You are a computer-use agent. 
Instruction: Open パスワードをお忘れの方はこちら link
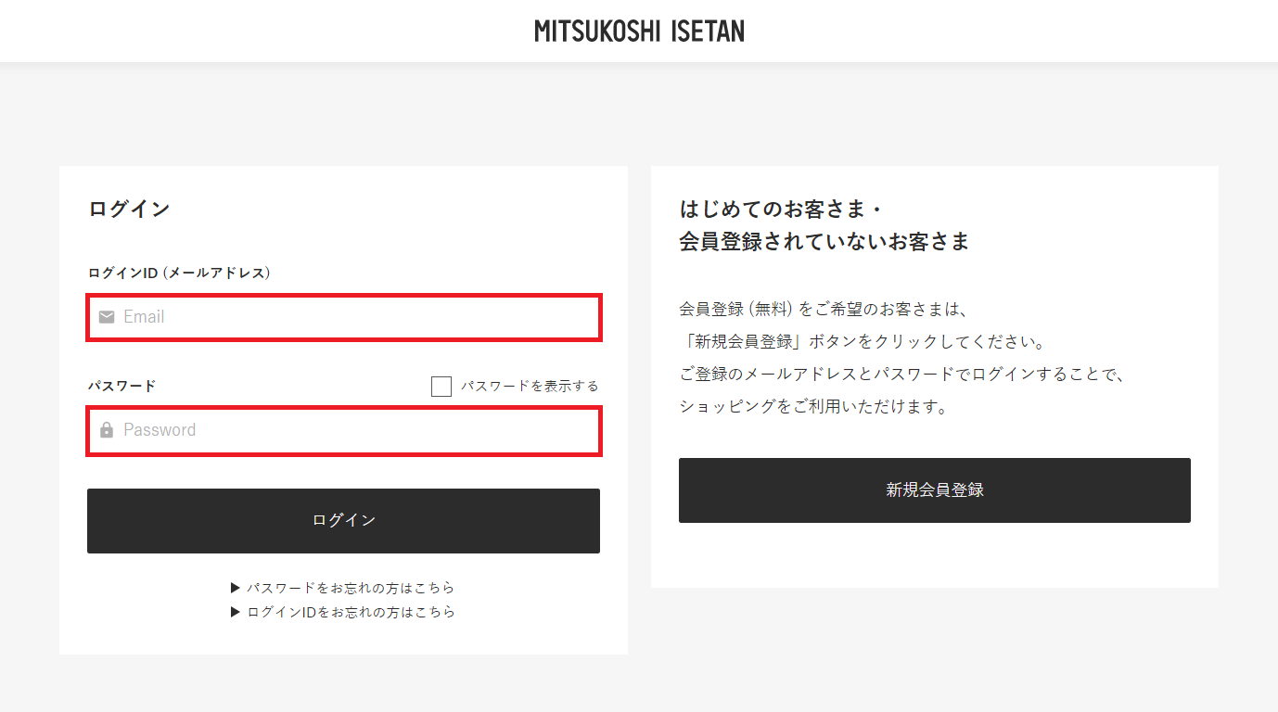[x=351, y=588]
